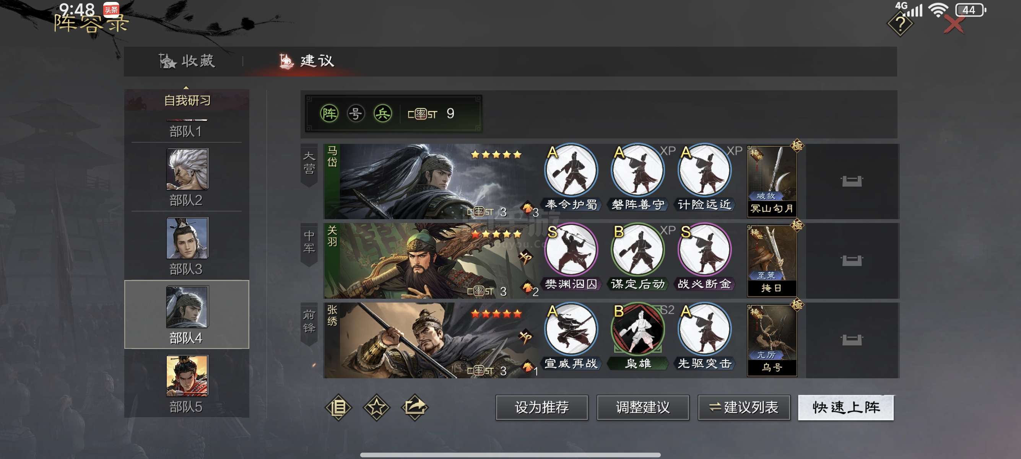Open 马岱 general card
Viewport: 1021px width, 459px height.
pos(431,182)
